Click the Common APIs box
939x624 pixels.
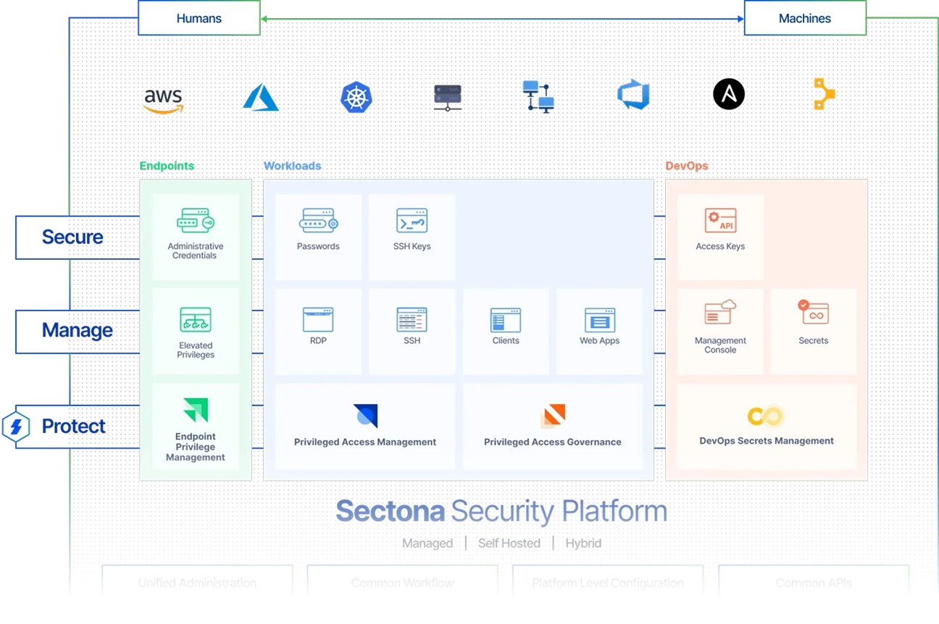pyautogui.click(x=814, y=581)
